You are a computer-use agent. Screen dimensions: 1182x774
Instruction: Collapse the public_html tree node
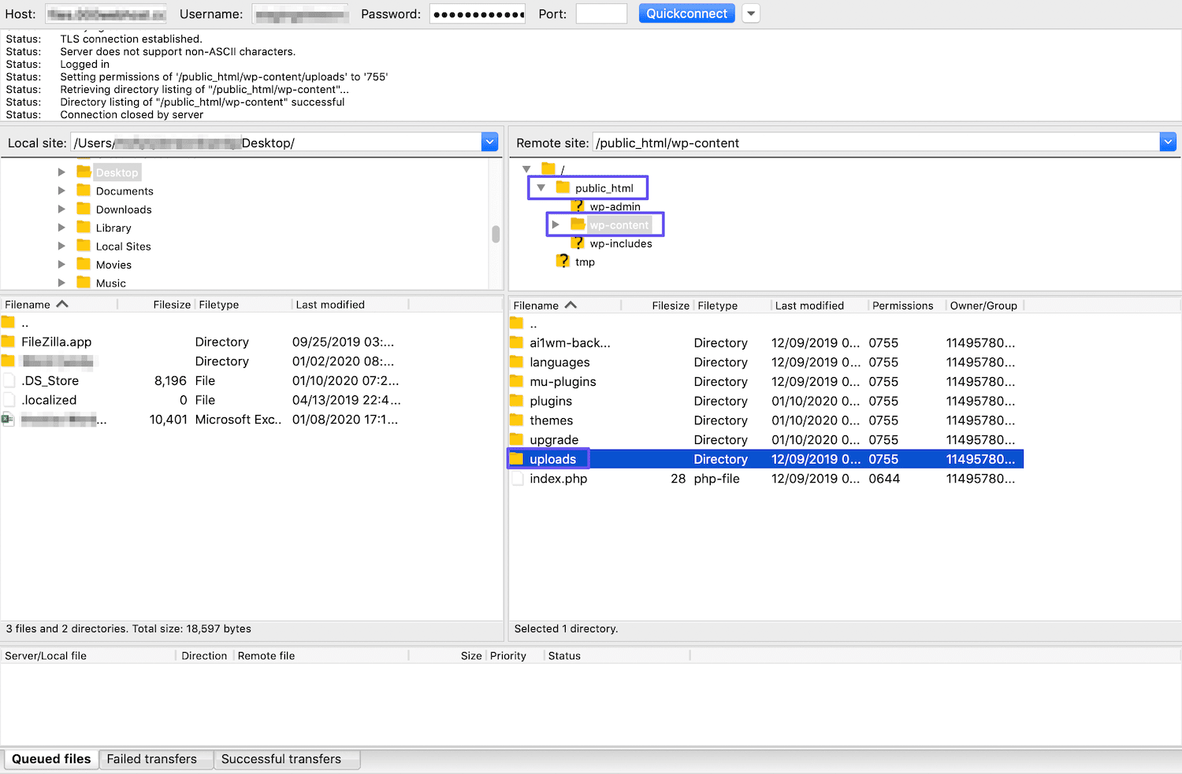click(541, 187)
